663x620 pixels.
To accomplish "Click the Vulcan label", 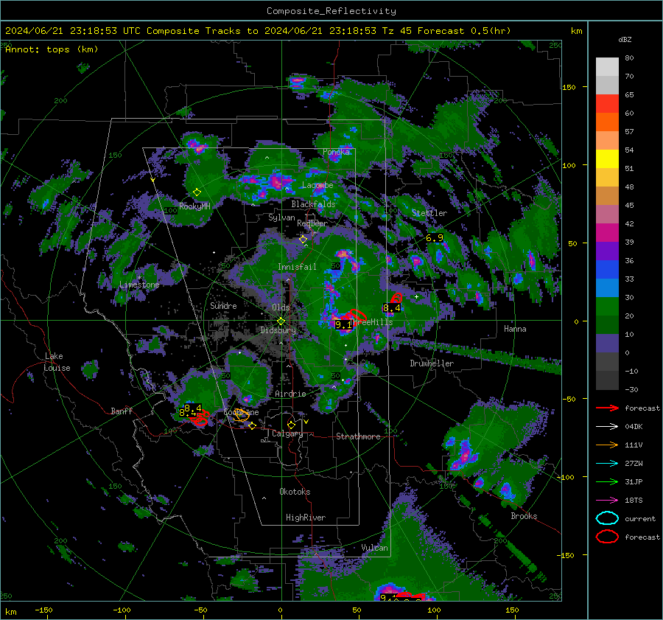I will (374, 548).
